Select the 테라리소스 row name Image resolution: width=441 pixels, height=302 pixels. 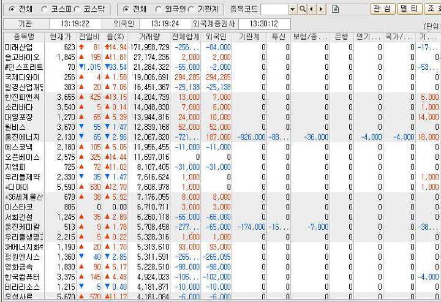tap(22, 287)
